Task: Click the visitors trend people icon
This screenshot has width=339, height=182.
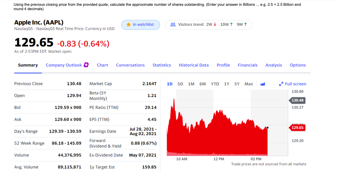Action: coord(173,25)
